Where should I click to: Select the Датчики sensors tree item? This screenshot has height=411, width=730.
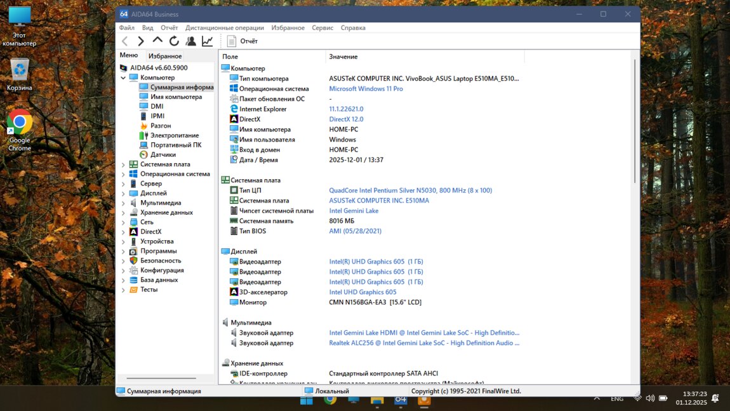(x=163, y=154)
